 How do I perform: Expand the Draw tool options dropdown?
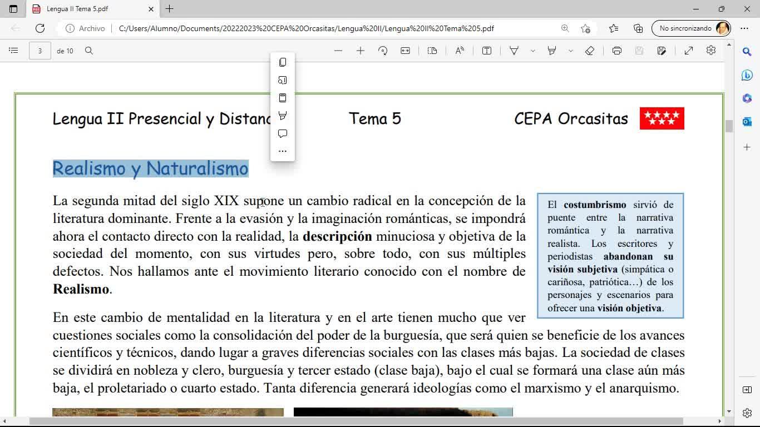(532, 51)
